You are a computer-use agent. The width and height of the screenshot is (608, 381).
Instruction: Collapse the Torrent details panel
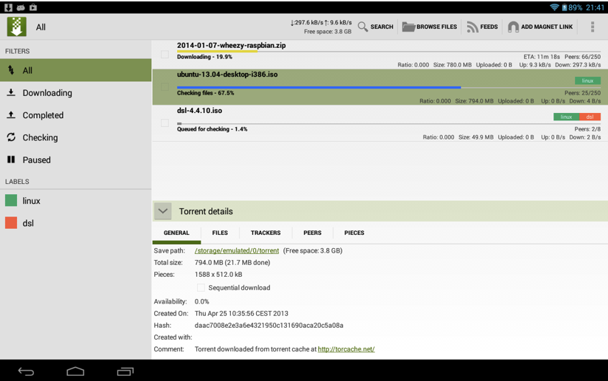(x=163, y=211)
